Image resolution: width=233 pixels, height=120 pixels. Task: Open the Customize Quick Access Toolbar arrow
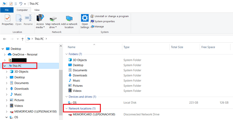pyautogui.click(x=25, y=4)
